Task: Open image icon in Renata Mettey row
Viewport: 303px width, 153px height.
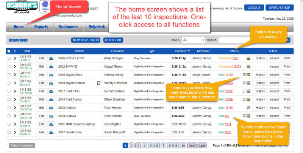Action: point(248,75)
